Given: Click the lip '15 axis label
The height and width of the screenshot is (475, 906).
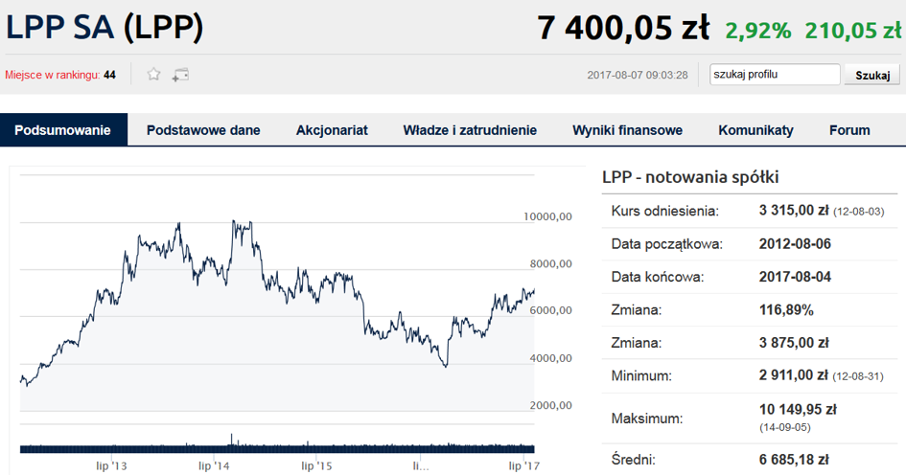Looking at the screenshot, I should pyautogui.click(x=316, y=465).
